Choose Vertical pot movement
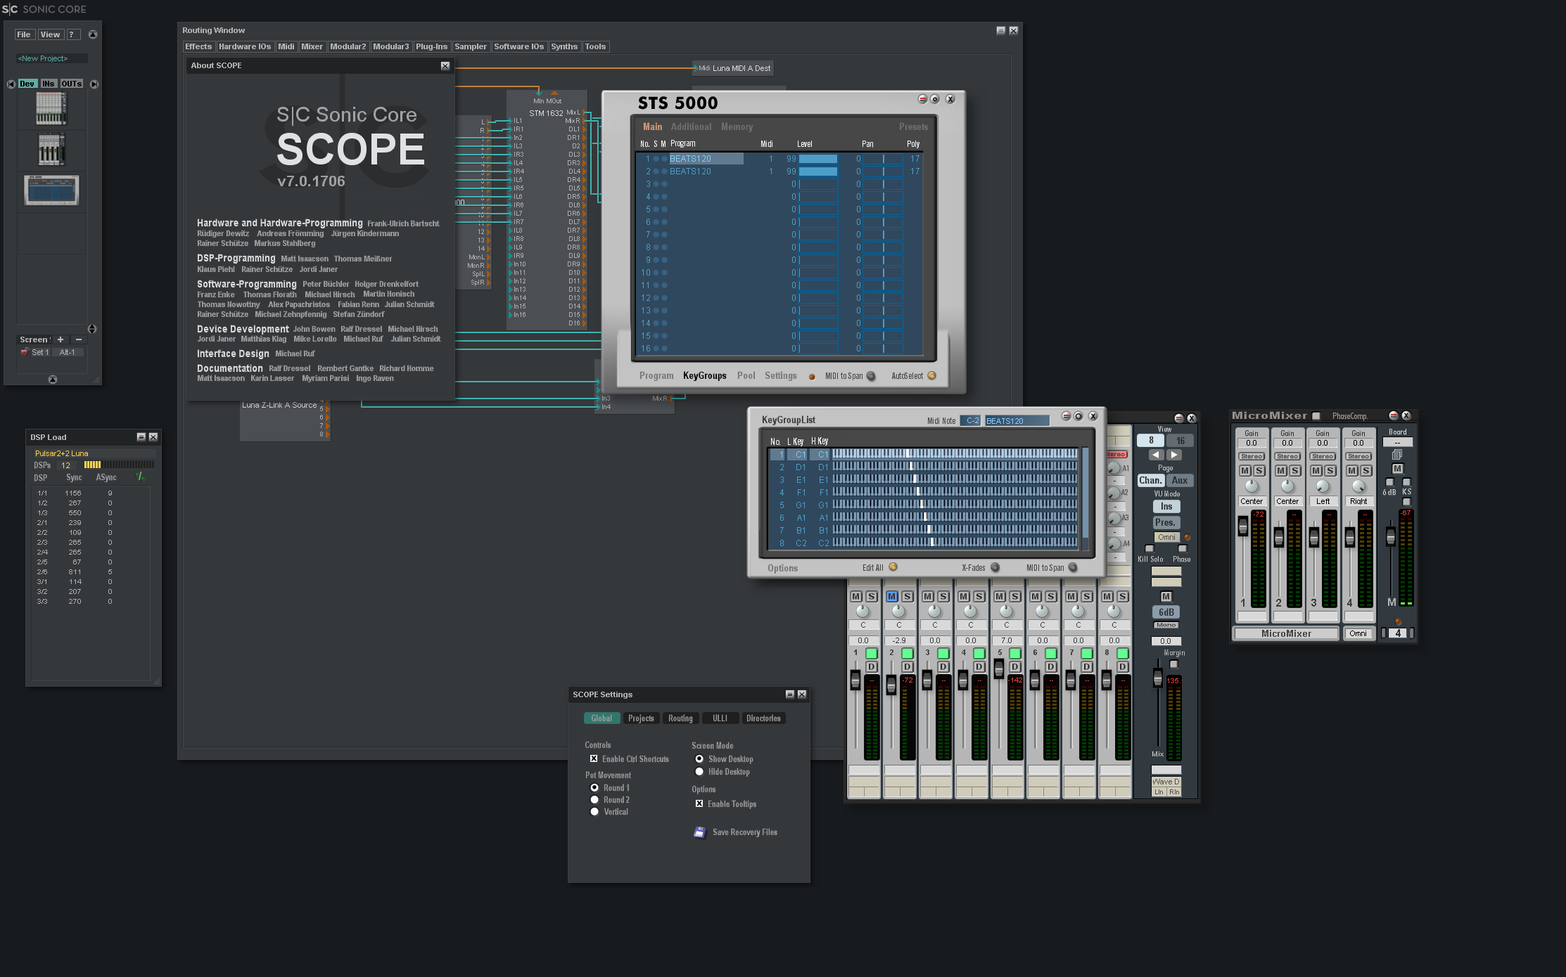This screenshot has height=977, width=1566. pyautogui.click(x=594, y=812)
